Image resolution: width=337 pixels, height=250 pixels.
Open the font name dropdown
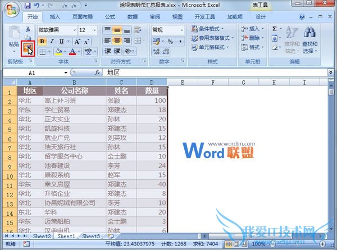pos(75,30)
